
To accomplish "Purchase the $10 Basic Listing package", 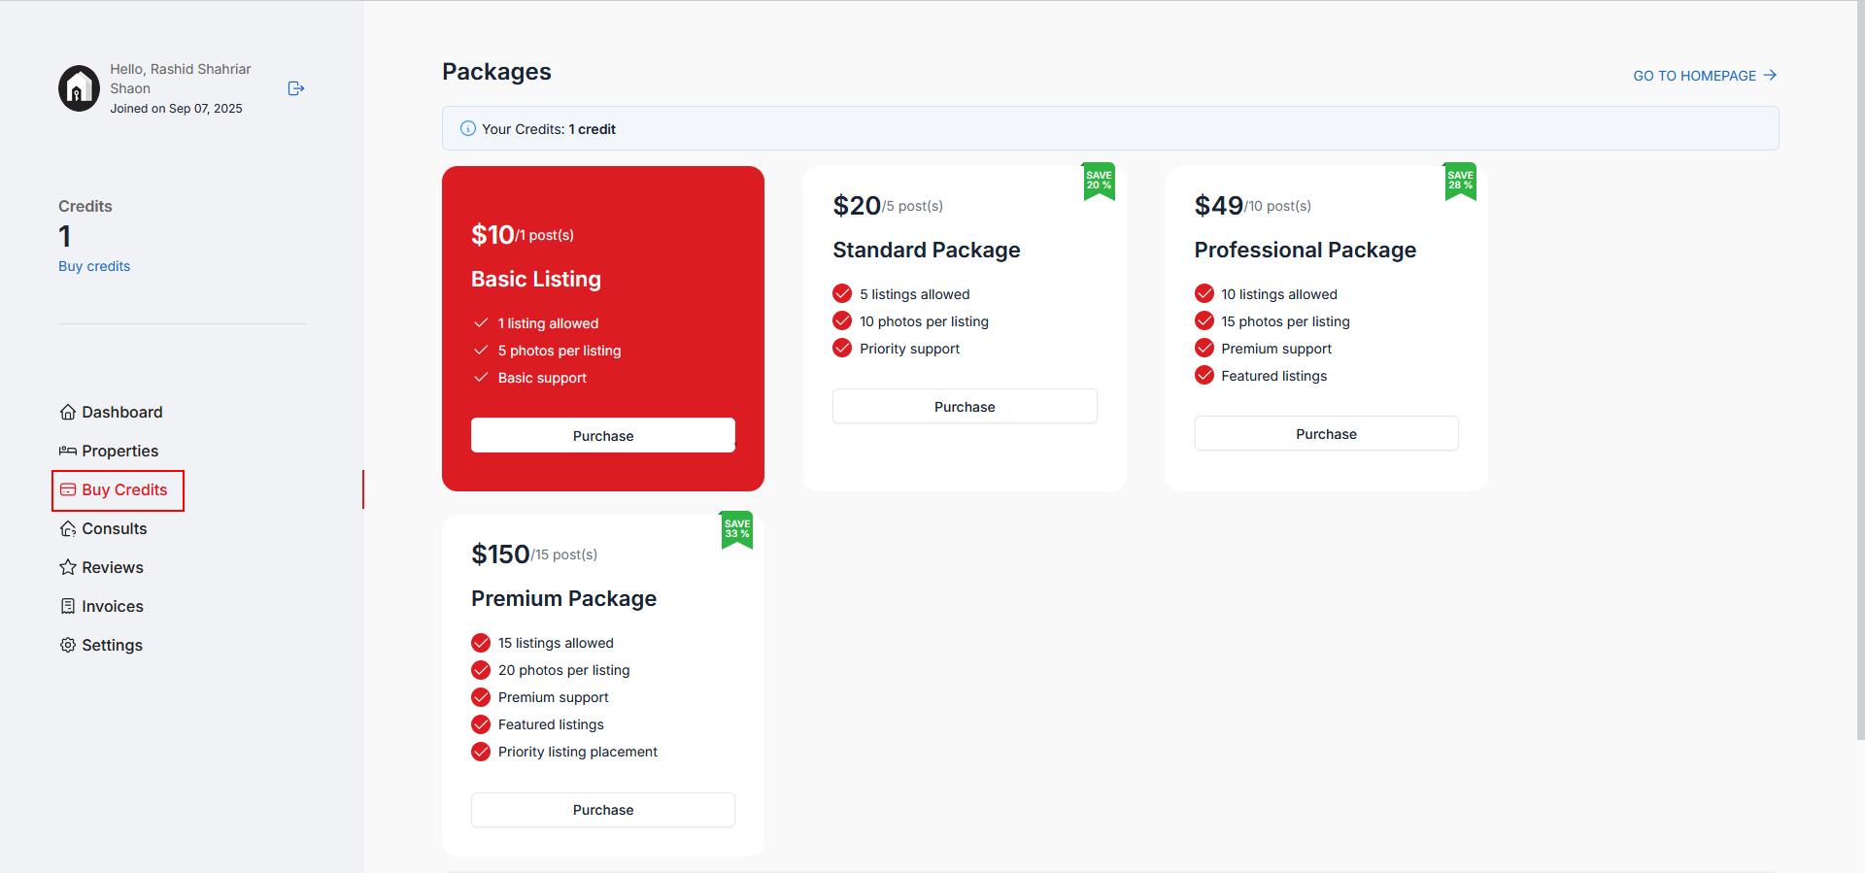I will [x=603, y=435].
